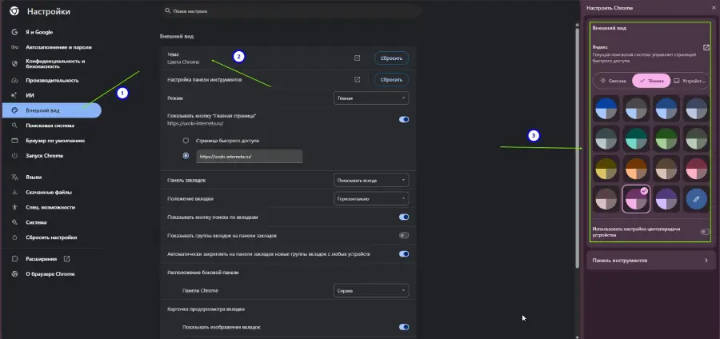Choose the bright blue color swatch
This screenshot has height=339, width=720.
(x=606, y=108)
